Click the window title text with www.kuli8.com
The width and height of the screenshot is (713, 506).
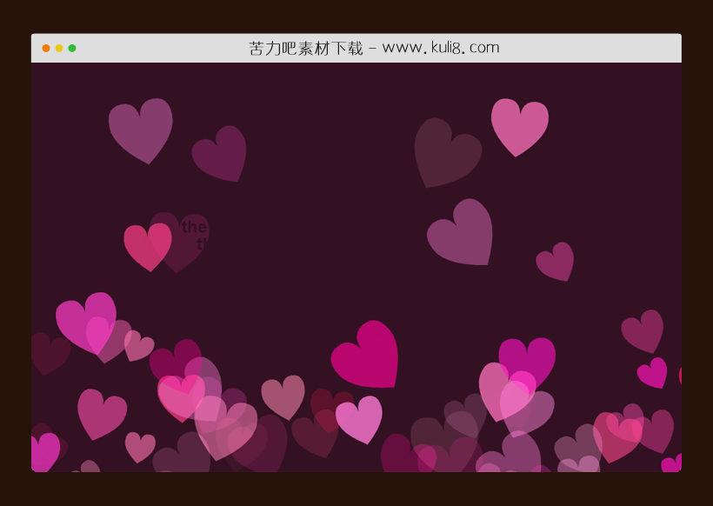pyautogui.click(x=374, y=48)
